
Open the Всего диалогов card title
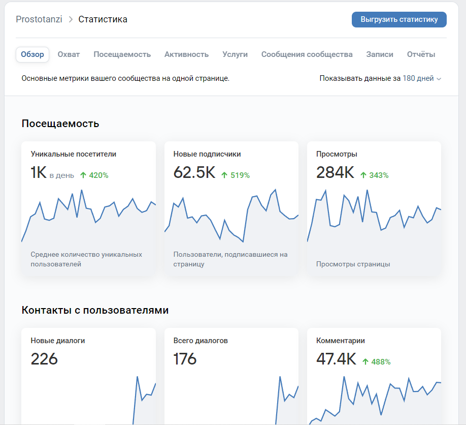point(201,341)
